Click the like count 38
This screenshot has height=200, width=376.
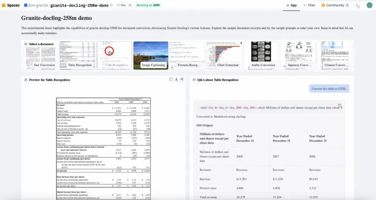[130, 5]
